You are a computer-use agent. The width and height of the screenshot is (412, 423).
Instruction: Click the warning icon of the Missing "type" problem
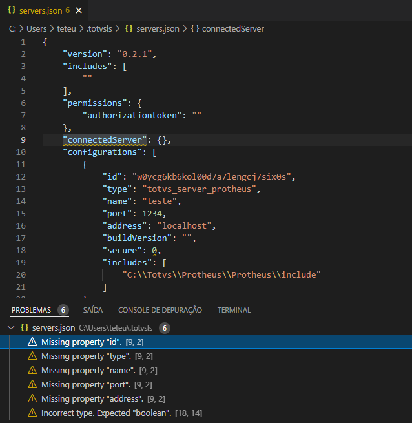[x=32, y=356]
